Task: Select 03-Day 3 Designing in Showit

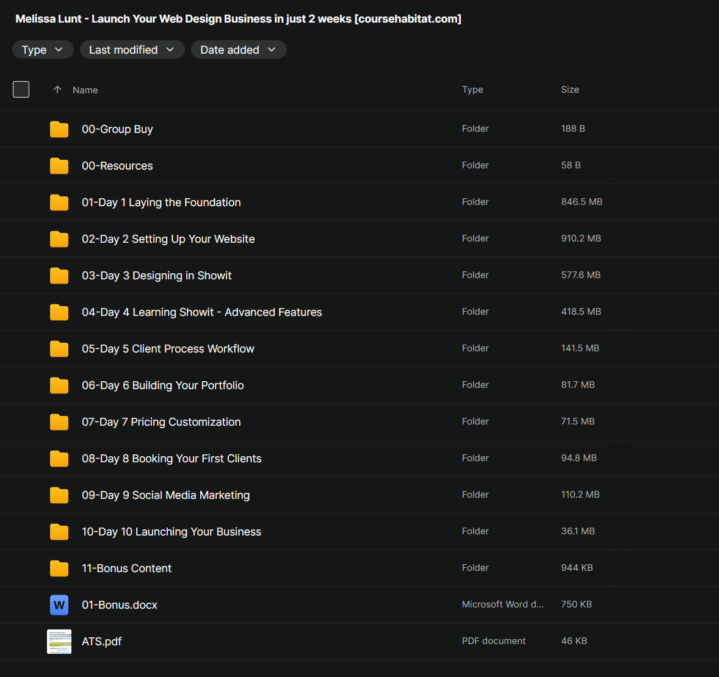Action: pyautogui.click(x=157, y=276)
